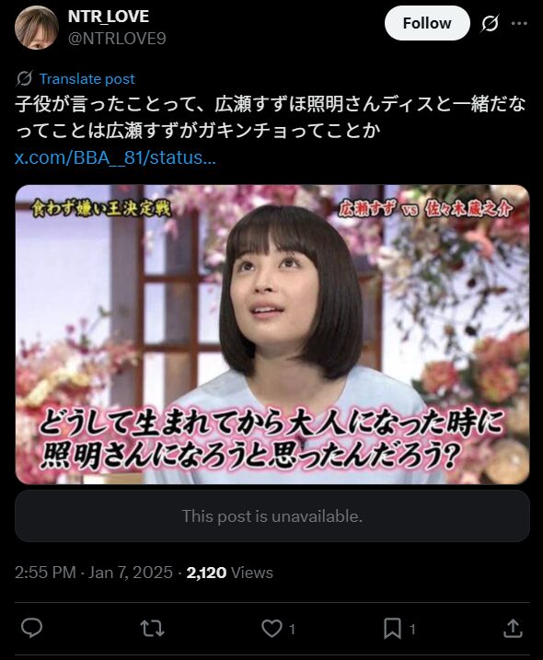This screenshot has height=660, width=543.
Task: Click the like count next to heart
Action: (x=292, y=630)
